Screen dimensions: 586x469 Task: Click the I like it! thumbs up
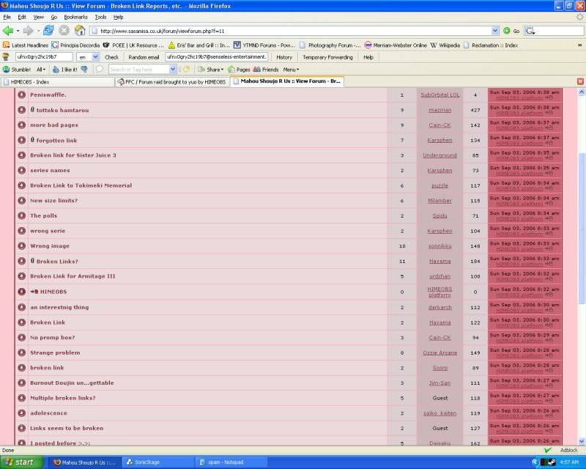pos(64,70)
